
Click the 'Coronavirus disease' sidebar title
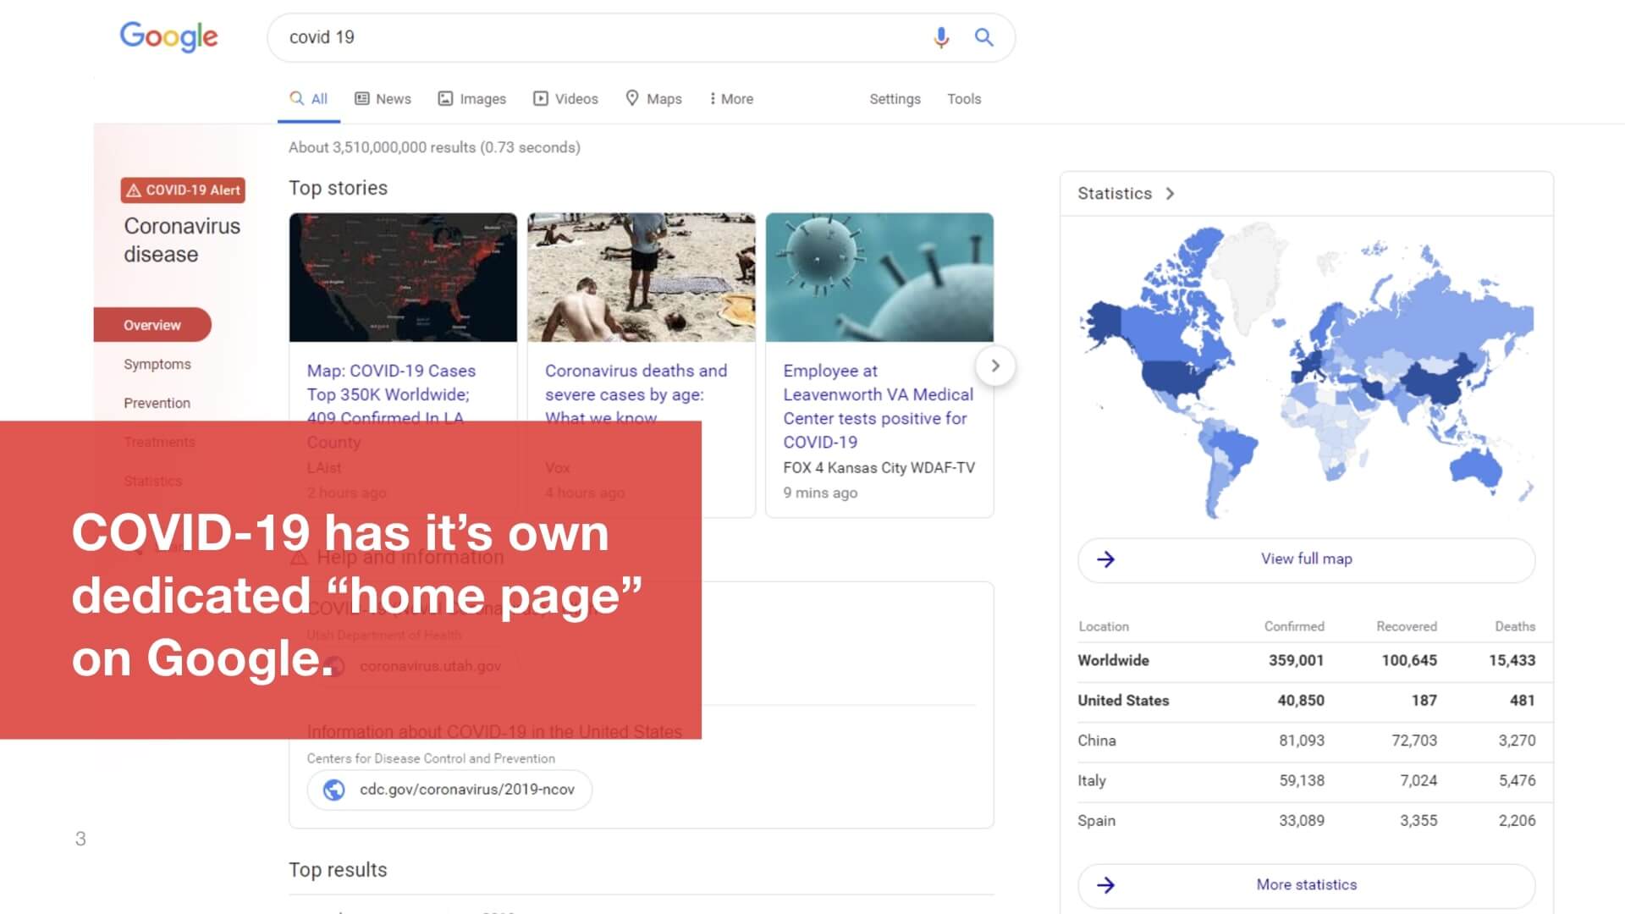coord(182,240)
